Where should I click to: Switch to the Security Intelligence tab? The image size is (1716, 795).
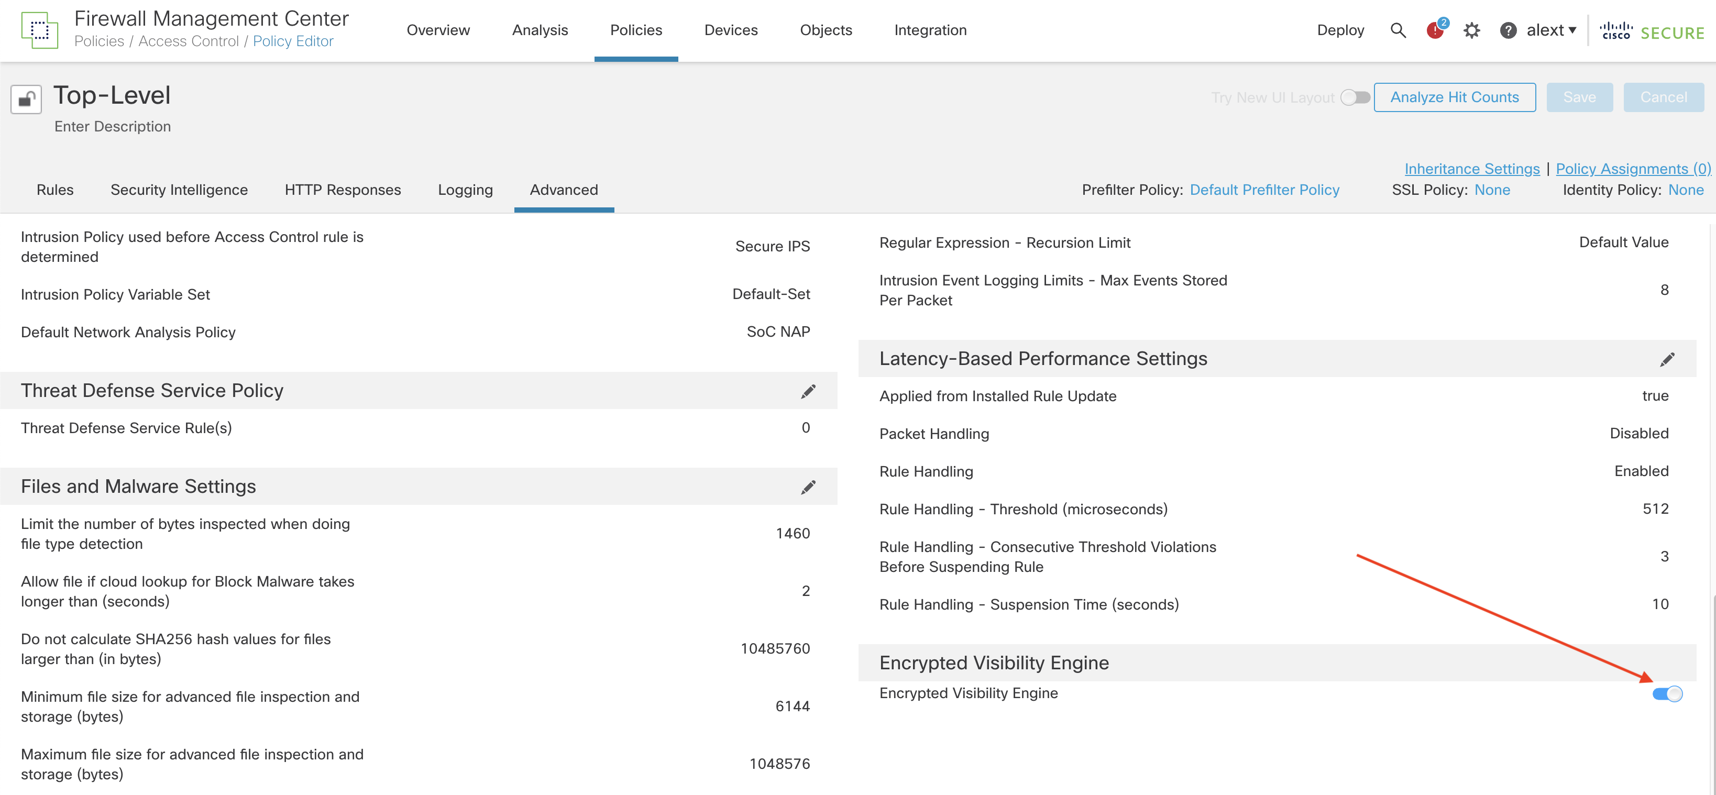(179, 190)
